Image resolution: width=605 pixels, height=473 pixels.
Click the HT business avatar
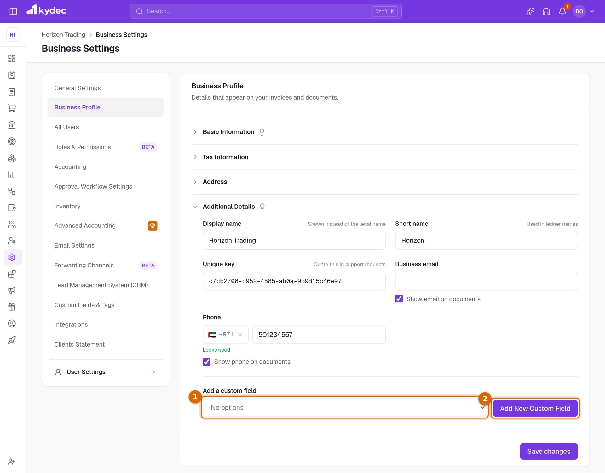(x=13, y=35)
